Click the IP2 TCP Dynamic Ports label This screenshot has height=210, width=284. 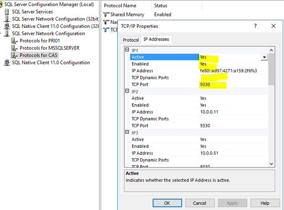[x=150, y=119]
